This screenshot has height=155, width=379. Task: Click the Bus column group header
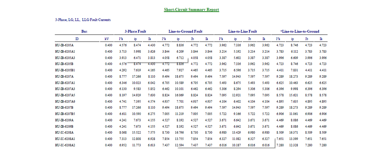coord(84,31)
